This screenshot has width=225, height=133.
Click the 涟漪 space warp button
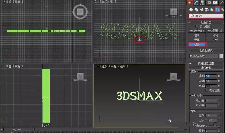(215, 35)
